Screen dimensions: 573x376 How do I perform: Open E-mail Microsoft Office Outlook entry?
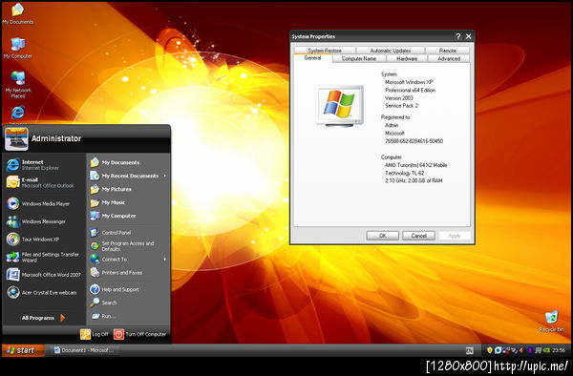pyautogui.click(x=44, y=182)
